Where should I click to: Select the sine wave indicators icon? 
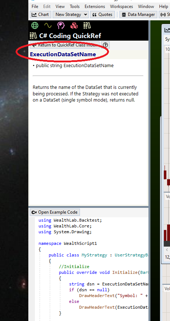[x=48, y=25]
